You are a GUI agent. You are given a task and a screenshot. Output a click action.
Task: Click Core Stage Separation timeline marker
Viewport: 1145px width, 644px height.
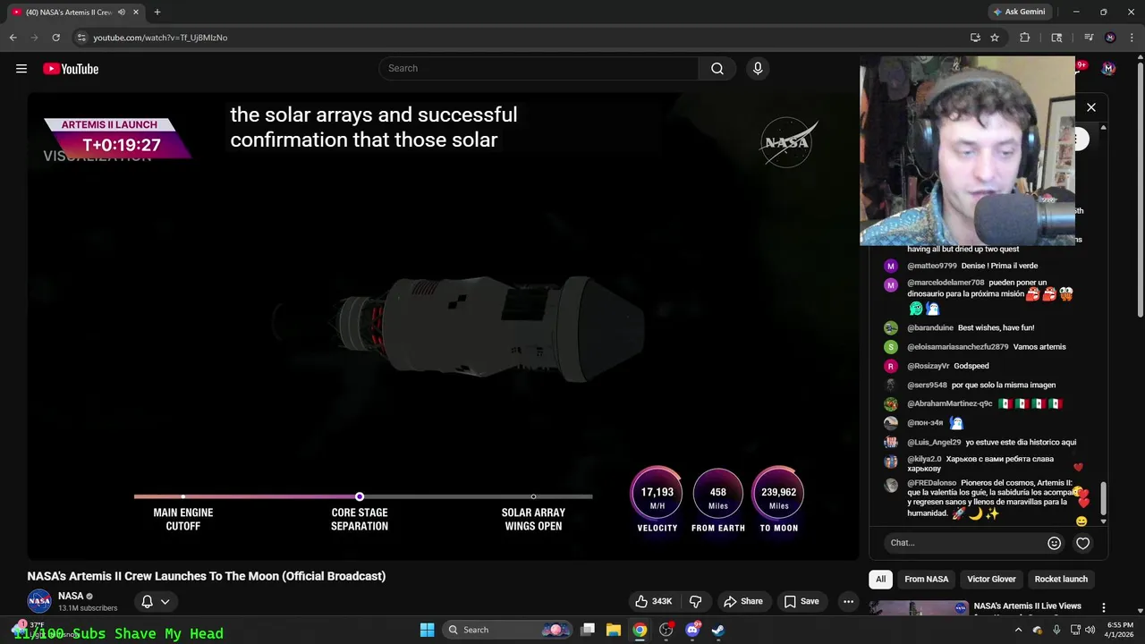(360, 496)
